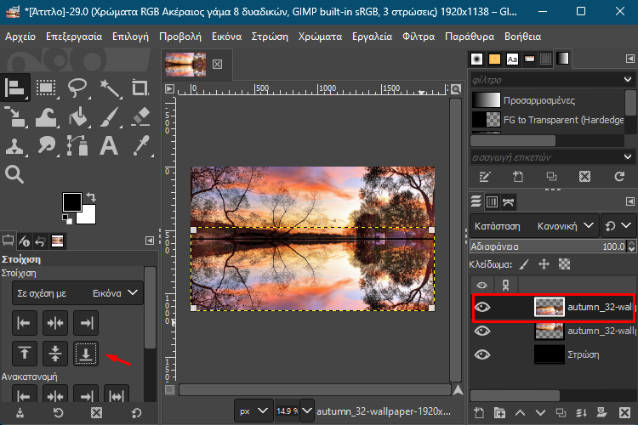
Task: Switch to the Channels tab
Action: [492, 201]
